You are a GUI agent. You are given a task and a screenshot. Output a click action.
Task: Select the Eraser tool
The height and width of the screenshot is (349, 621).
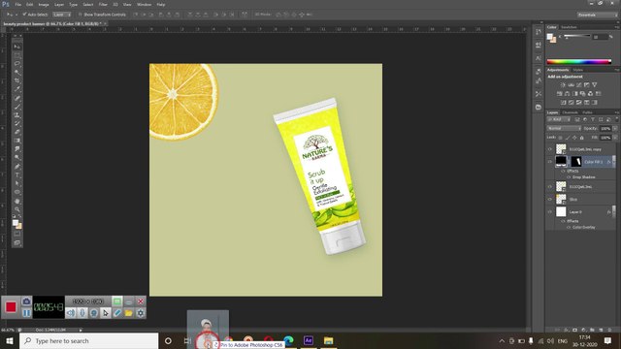pyautogui.click(x=17, y=132)
